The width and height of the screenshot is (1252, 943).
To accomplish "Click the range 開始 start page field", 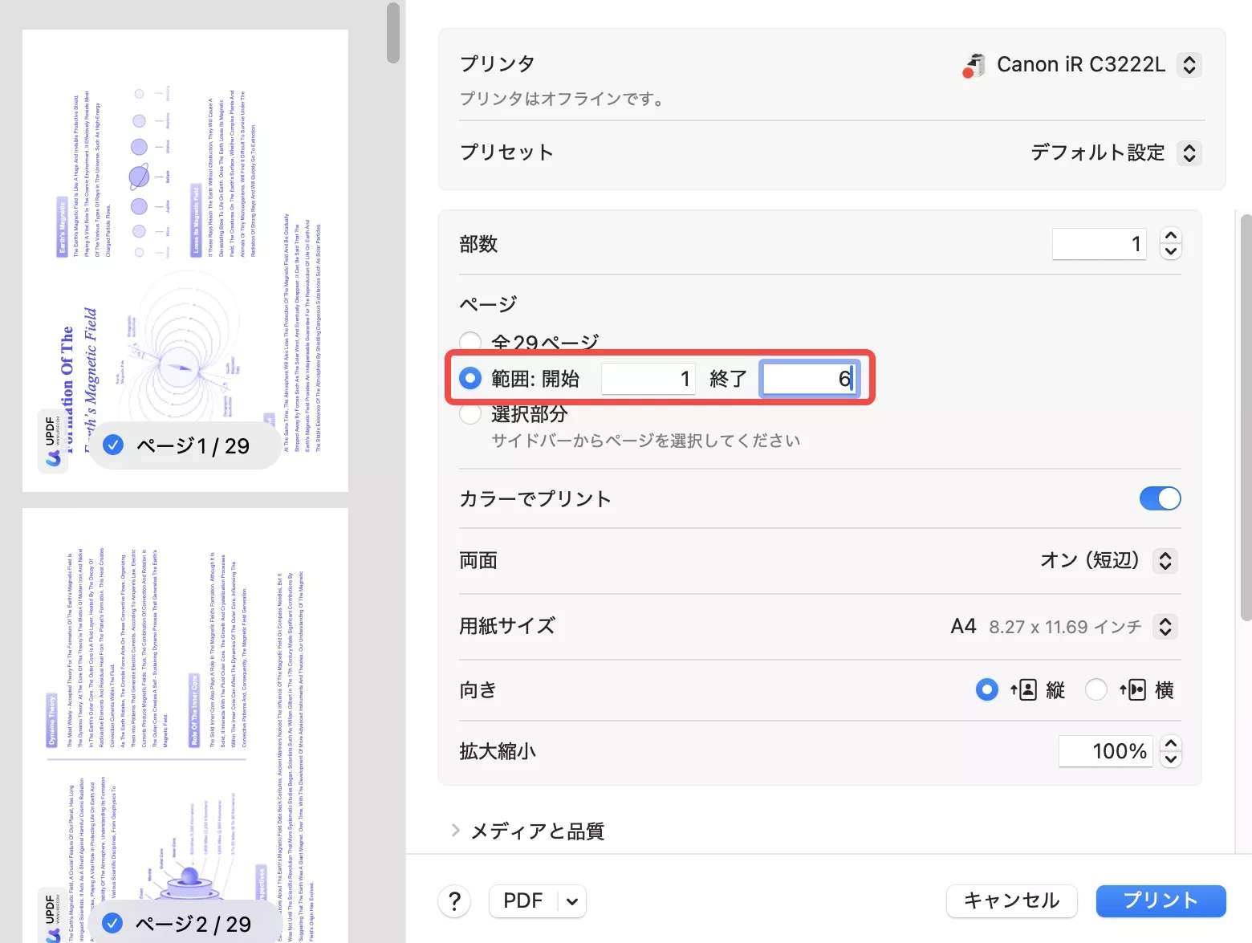I will coord(648,379).
